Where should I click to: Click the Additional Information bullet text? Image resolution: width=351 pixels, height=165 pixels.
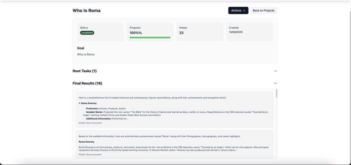(107, 119)
